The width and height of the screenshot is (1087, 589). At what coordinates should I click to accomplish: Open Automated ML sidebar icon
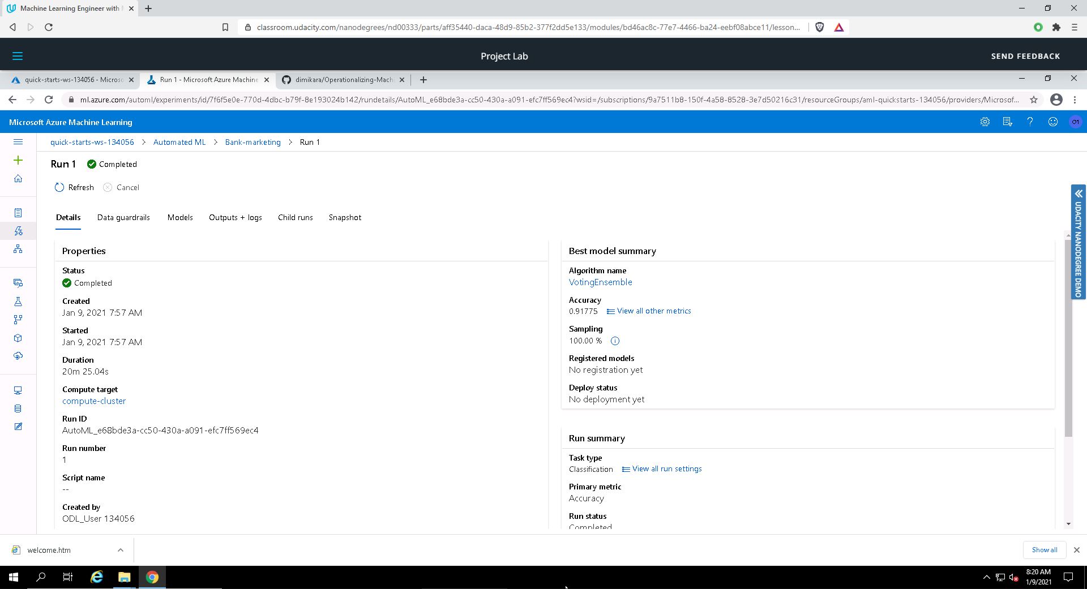coord(18,231)
